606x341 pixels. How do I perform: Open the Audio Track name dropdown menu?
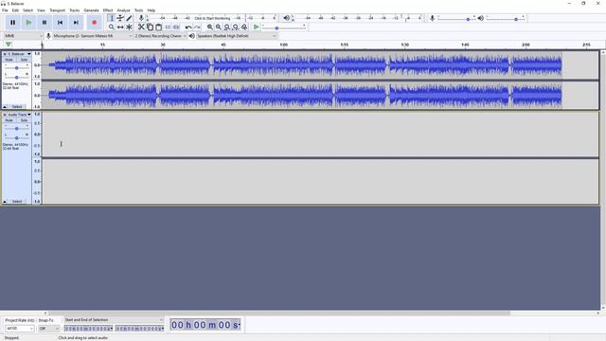click(19, 115)
